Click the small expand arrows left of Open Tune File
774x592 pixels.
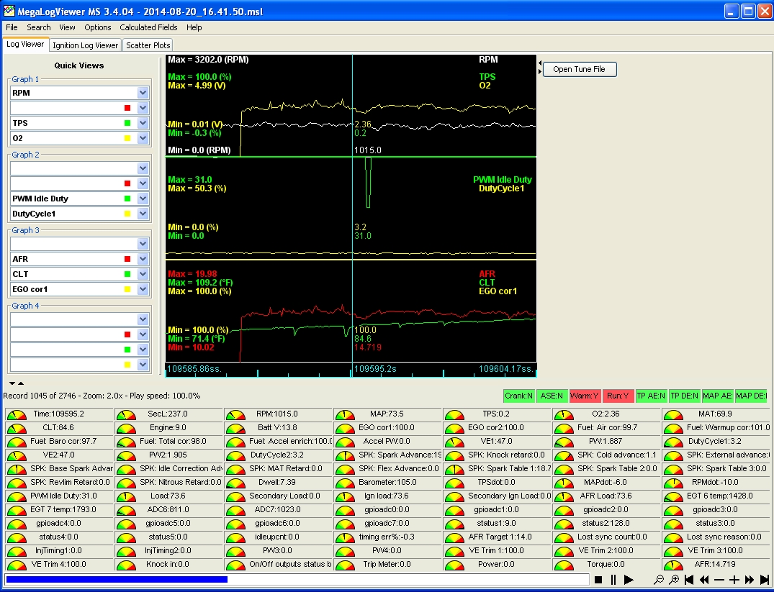(x=540, y=68)
